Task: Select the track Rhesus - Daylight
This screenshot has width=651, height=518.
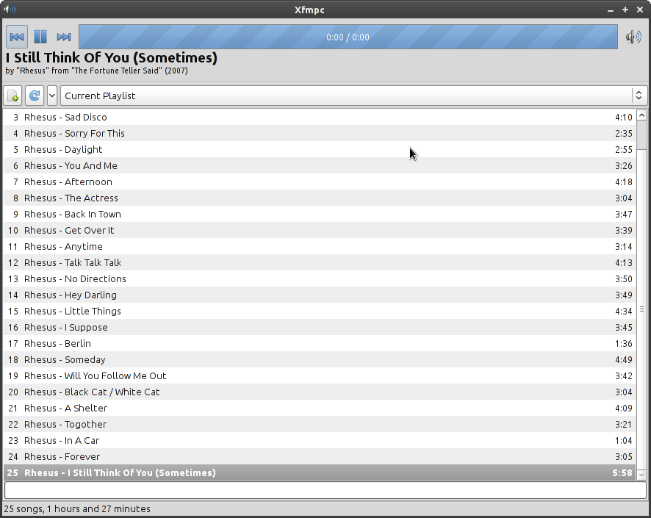Action: pos(83,150)
